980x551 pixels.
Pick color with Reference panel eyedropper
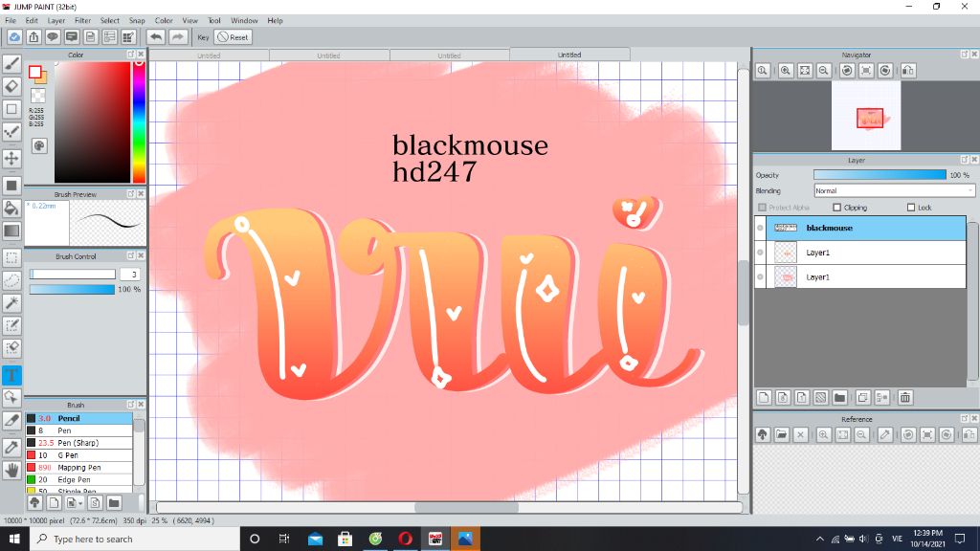[x=885, y=435]
